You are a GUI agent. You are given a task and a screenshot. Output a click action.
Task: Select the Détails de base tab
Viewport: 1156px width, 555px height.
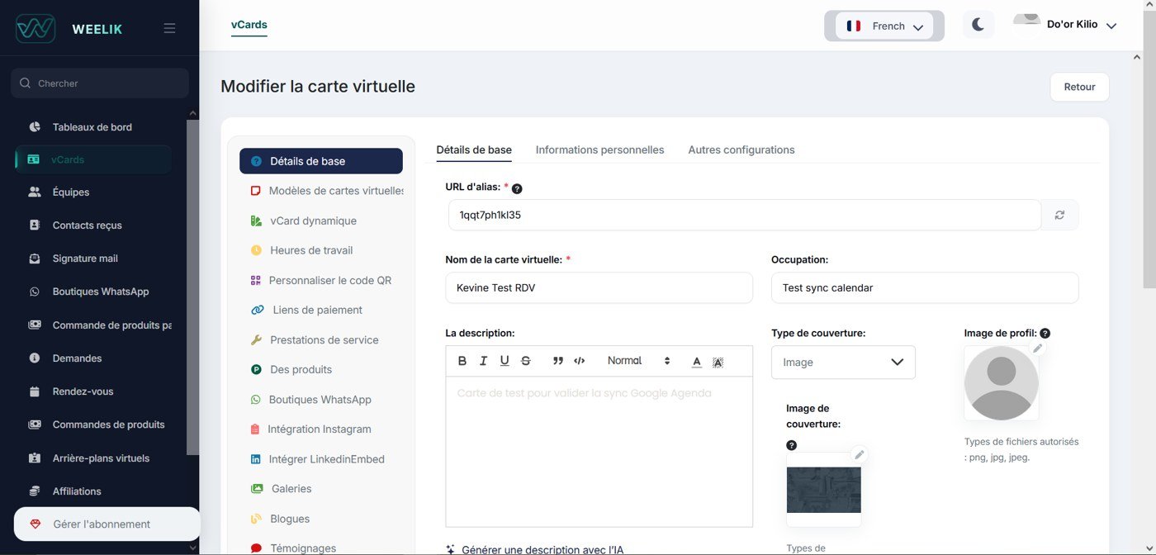click(474, 149)
